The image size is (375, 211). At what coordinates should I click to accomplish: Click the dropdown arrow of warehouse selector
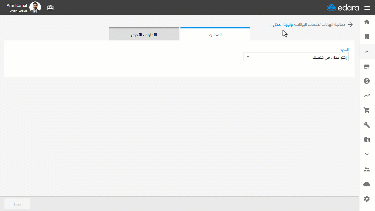tap(248, 57)
